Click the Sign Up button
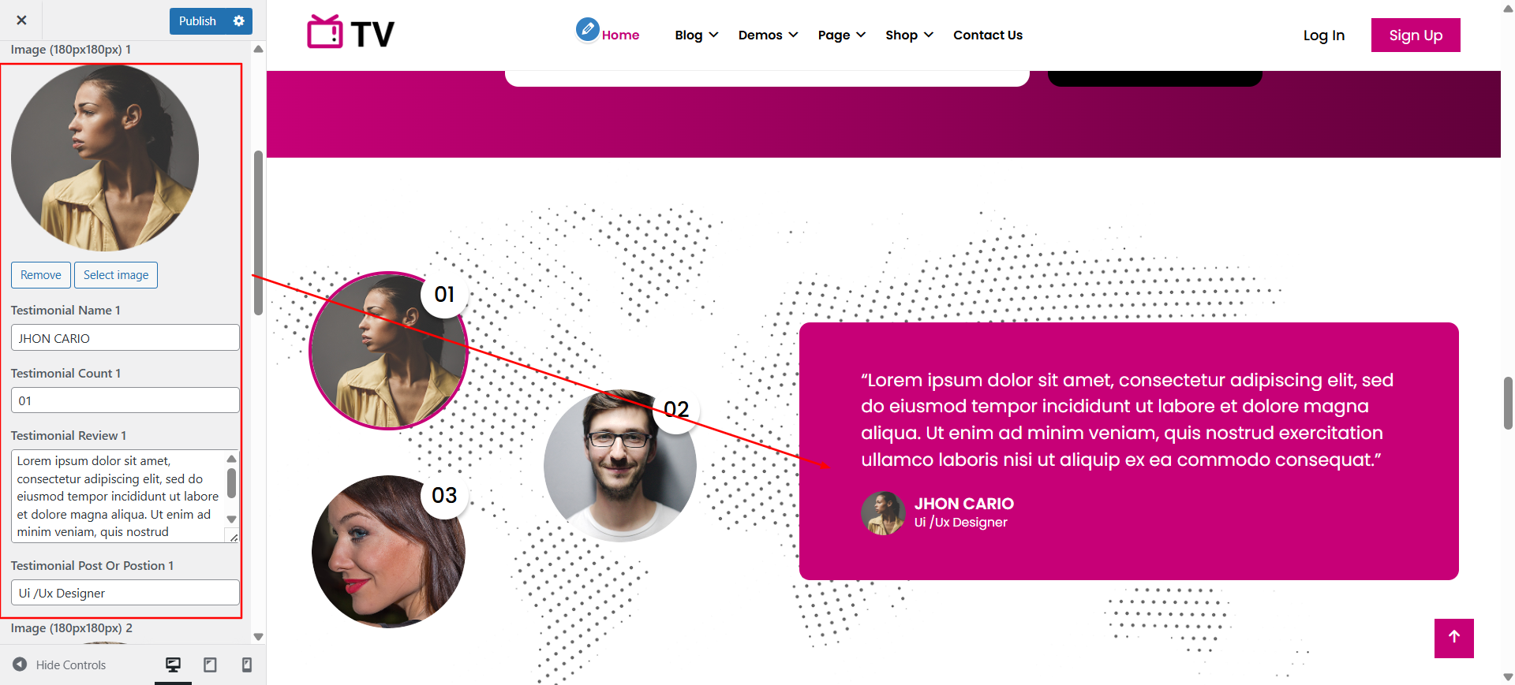The image size is (1515, 685). coord(1416,35)
